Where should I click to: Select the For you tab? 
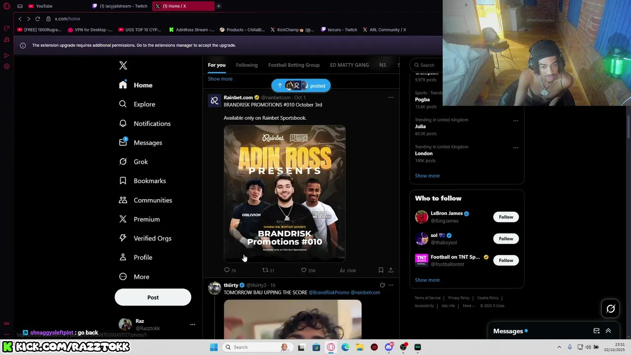(216, 65)
